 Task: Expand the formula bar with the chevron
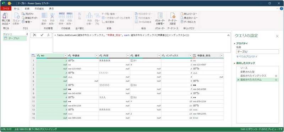(x=228, y=35)
